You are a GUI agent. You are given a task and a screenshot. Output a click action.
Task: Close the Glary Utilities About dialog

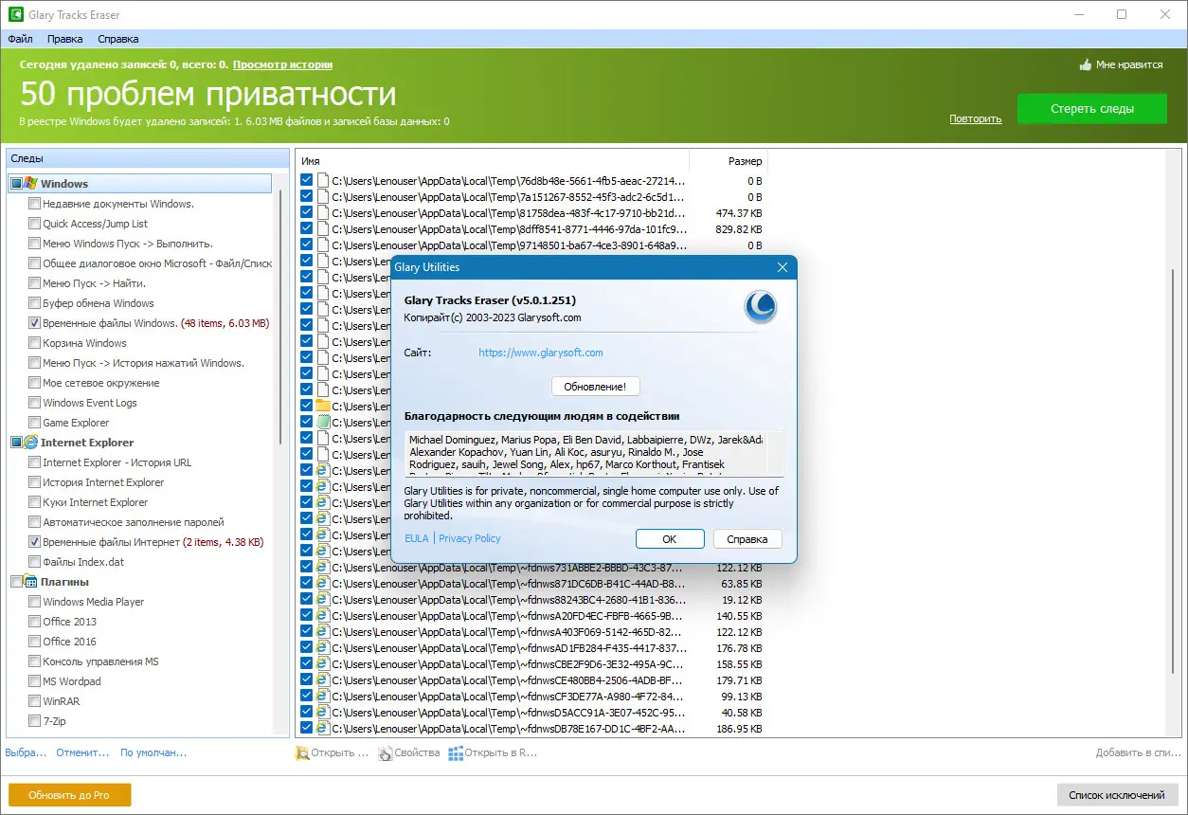tap(782, 267)
